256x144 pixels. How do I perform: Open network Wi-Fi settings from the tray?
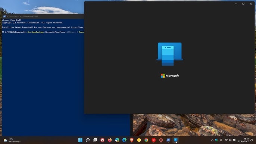click(x=226, y=140)
